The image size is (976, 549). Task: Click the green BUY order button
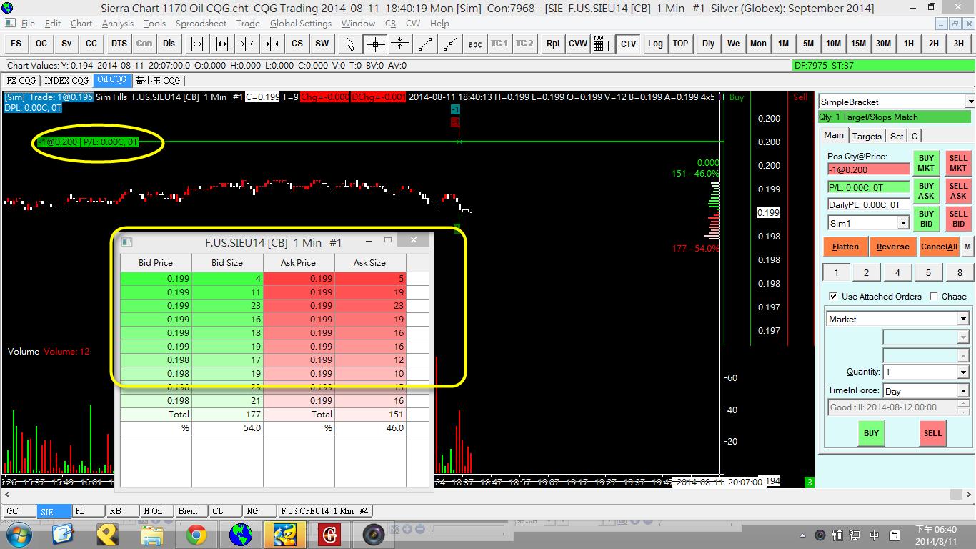871,433
